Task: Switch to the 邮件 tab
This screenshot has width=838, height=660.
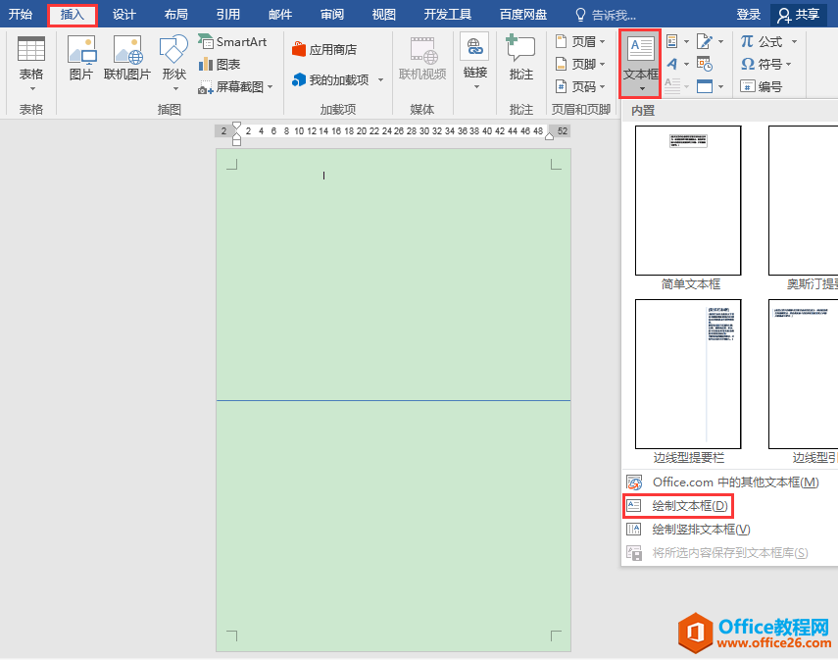Action: coord(280,15)
